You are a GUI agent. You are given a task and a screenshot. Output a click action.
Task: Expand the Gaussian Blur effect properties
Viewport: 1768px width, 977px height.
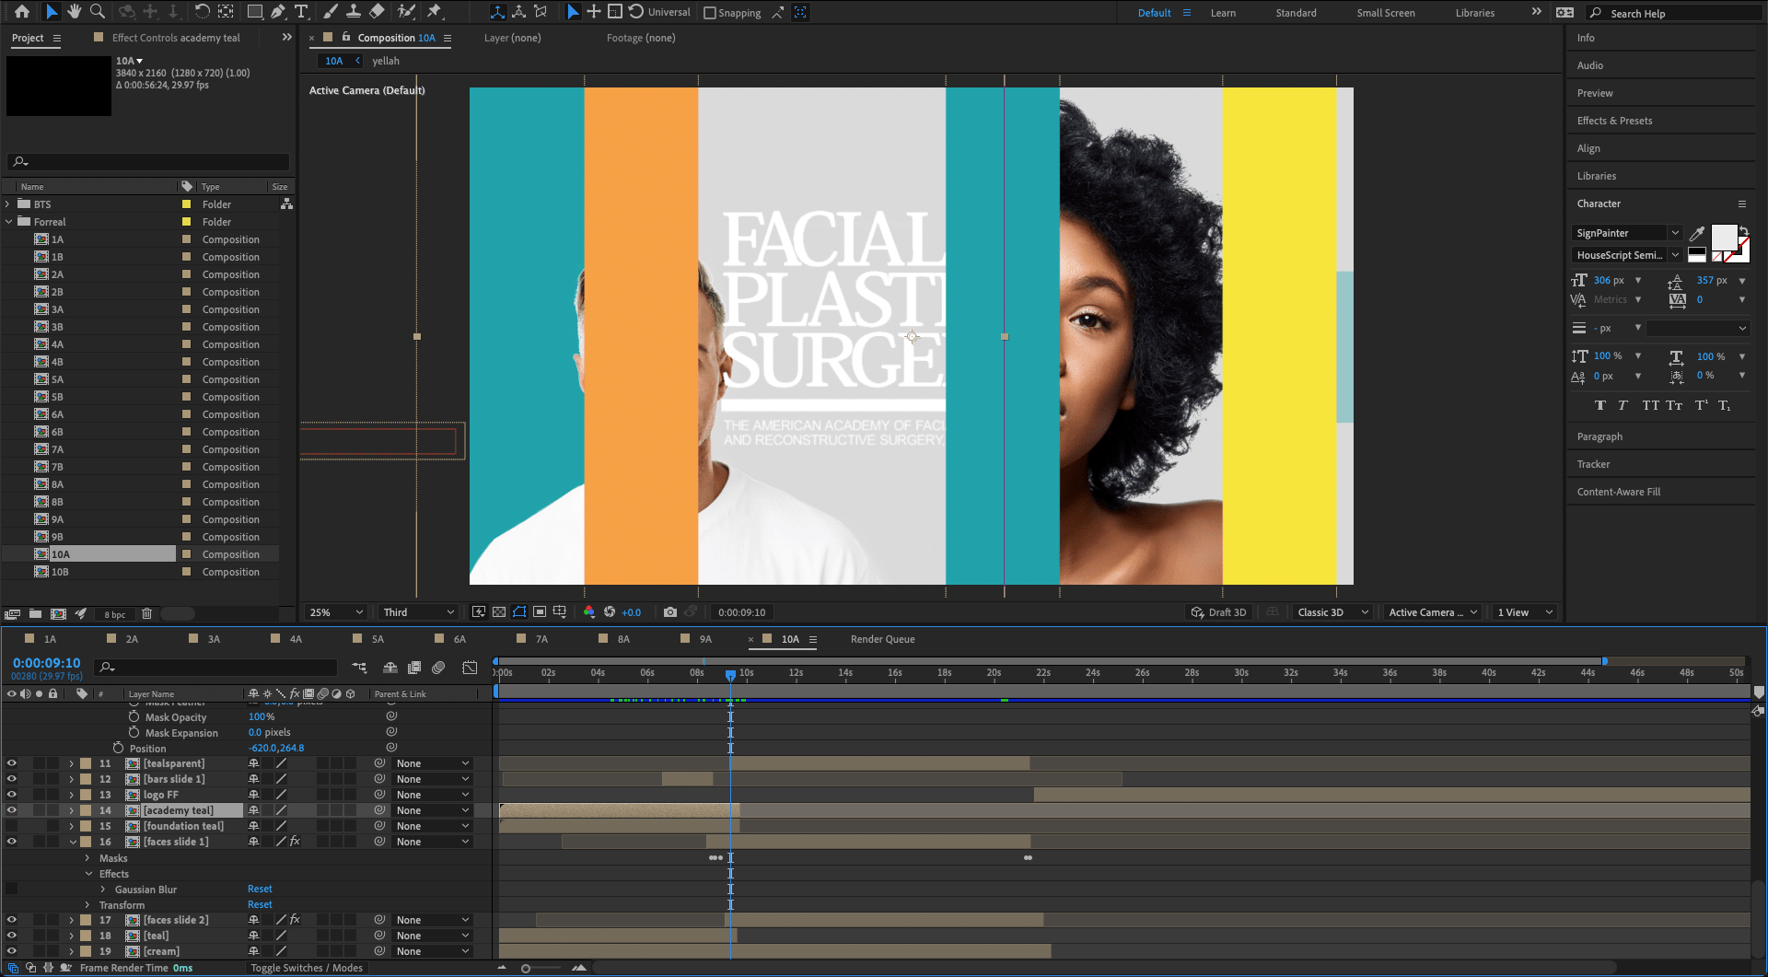pyautogui.click(x=103, y=890)
